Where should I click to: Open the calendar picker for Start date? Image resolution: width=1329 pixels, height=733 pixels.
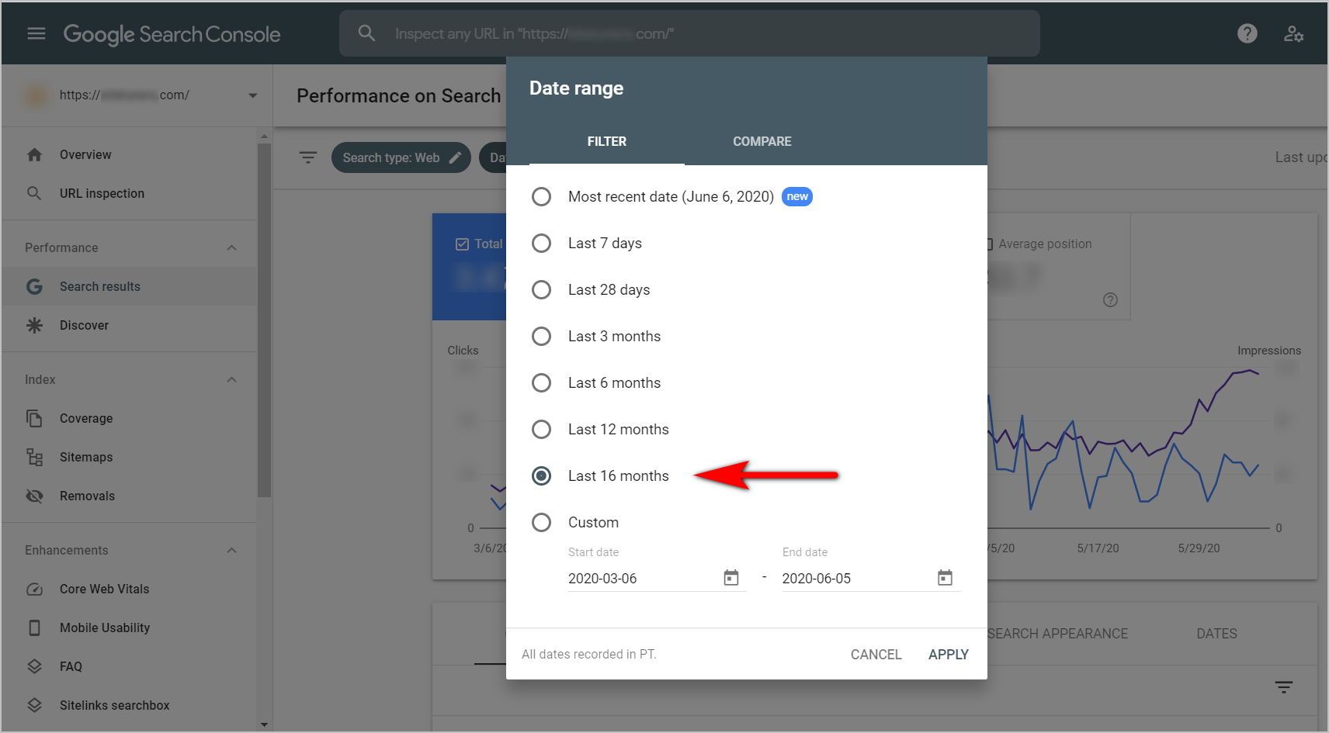[x=730, y=577]
